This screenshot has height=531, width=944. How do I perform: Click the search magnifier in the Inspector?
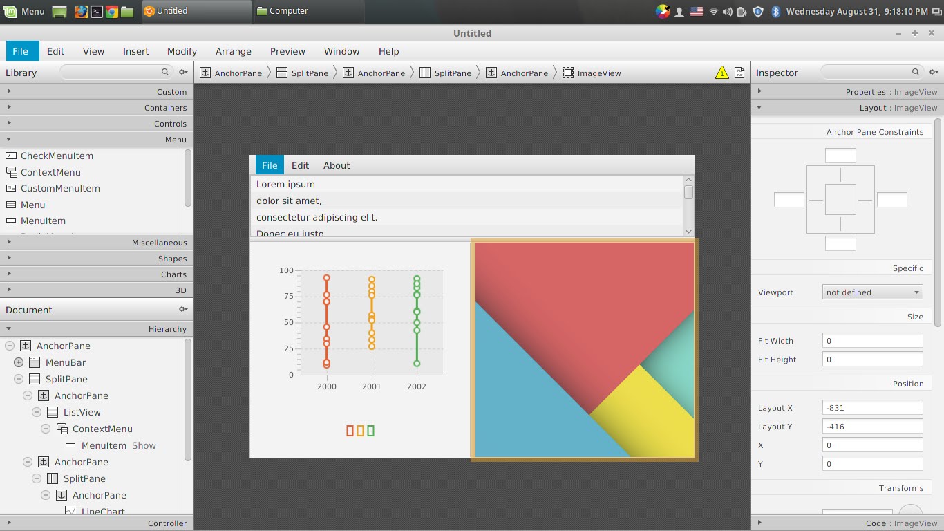click(916, 72)
